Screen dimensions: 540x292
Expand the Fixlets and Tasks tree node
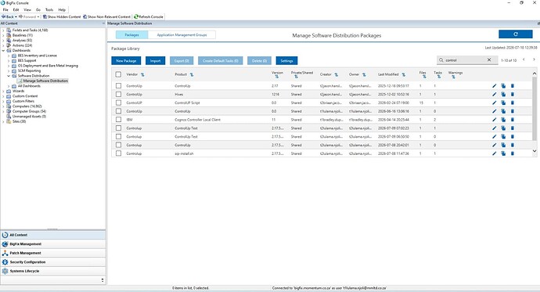(x=3, y=31)
